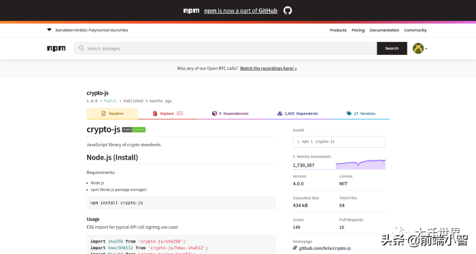Click the Versions tag icon
This screenshot has width=476, height=254.
tap(349, 113)
